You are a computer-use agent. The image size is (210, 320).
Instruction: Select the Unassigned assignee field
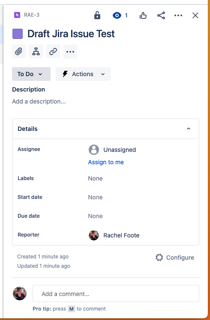pyautogui.click(x=112, y=150)
